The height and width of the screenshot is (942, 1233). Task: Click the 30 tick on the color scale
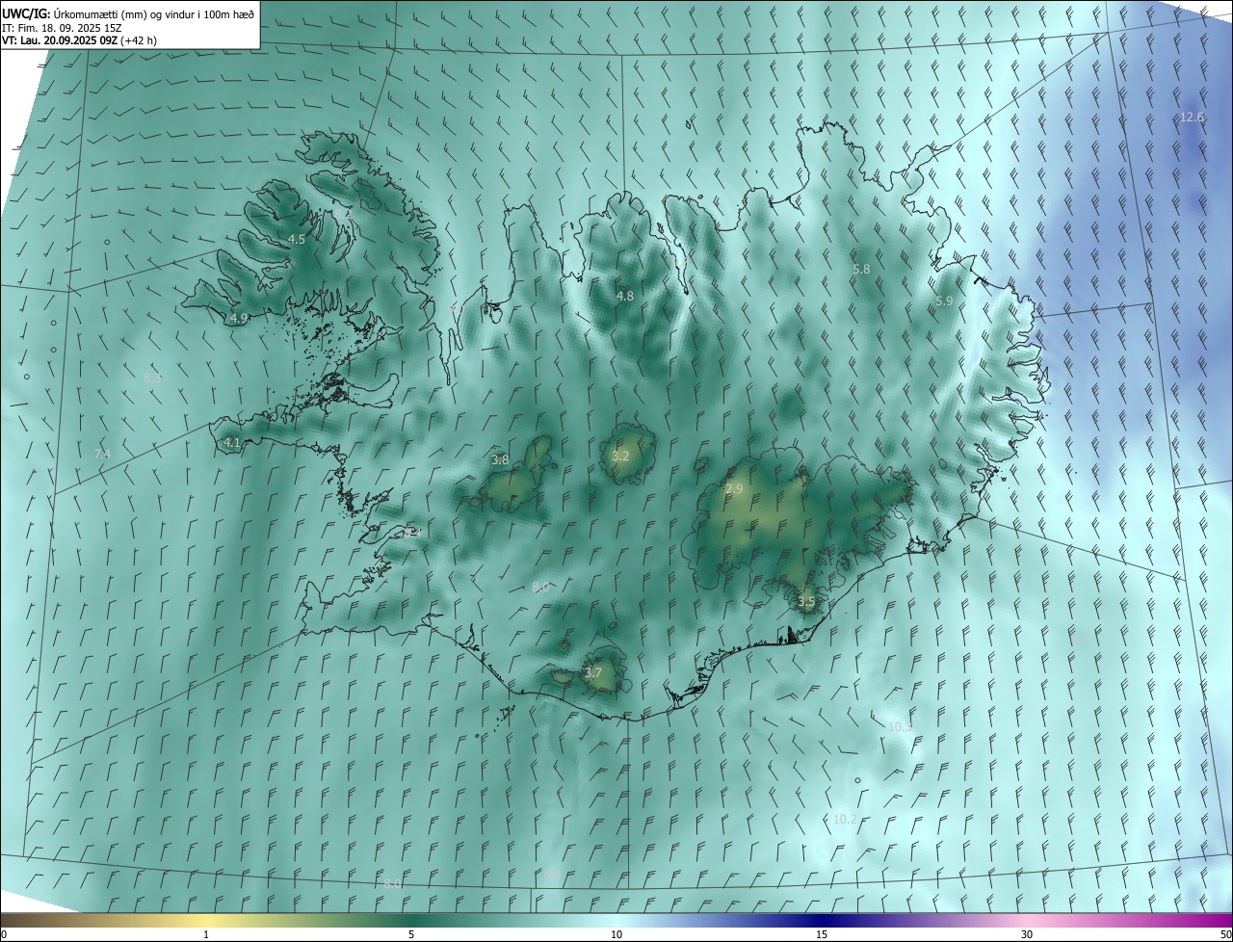tap(1027, 934)
